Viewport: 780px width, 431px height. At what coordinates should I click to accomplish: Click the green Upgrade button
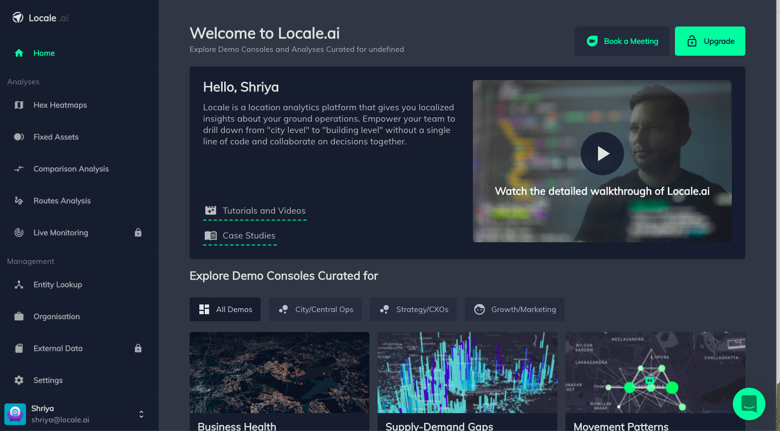[x=710, y=41]
